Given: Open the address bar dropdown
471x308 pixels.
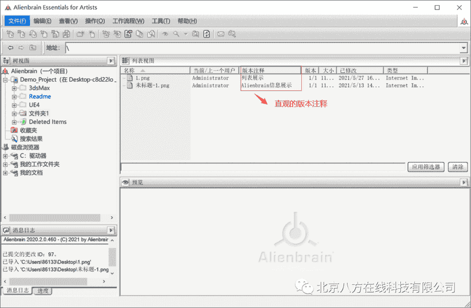Looking at the screenshot, I should (464, 48).
